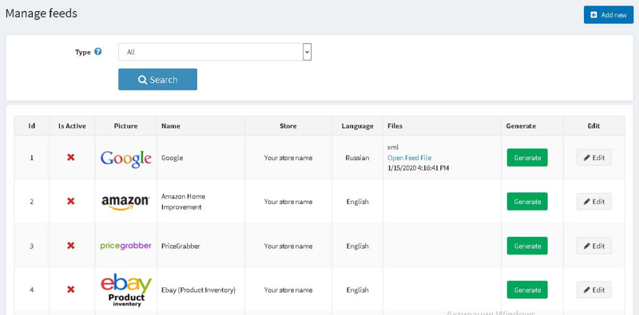Click the Generate column header

[532, 126]
